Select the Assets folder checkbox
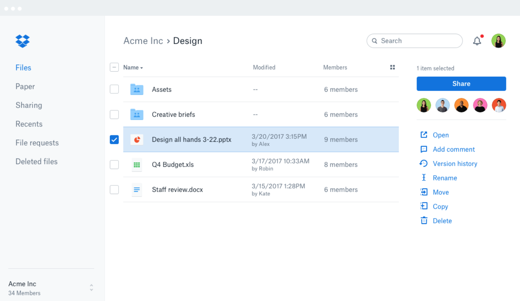The height and width of the screenshot is (301, 520). point(114,89)
